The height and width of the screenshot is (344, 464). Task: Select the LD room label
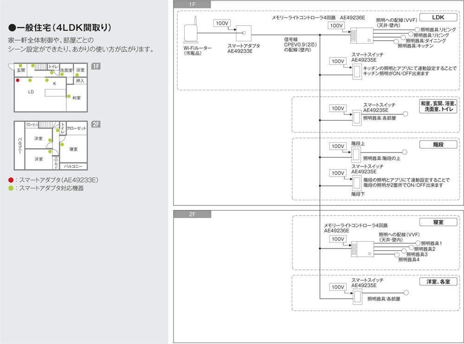coord(31,92)
